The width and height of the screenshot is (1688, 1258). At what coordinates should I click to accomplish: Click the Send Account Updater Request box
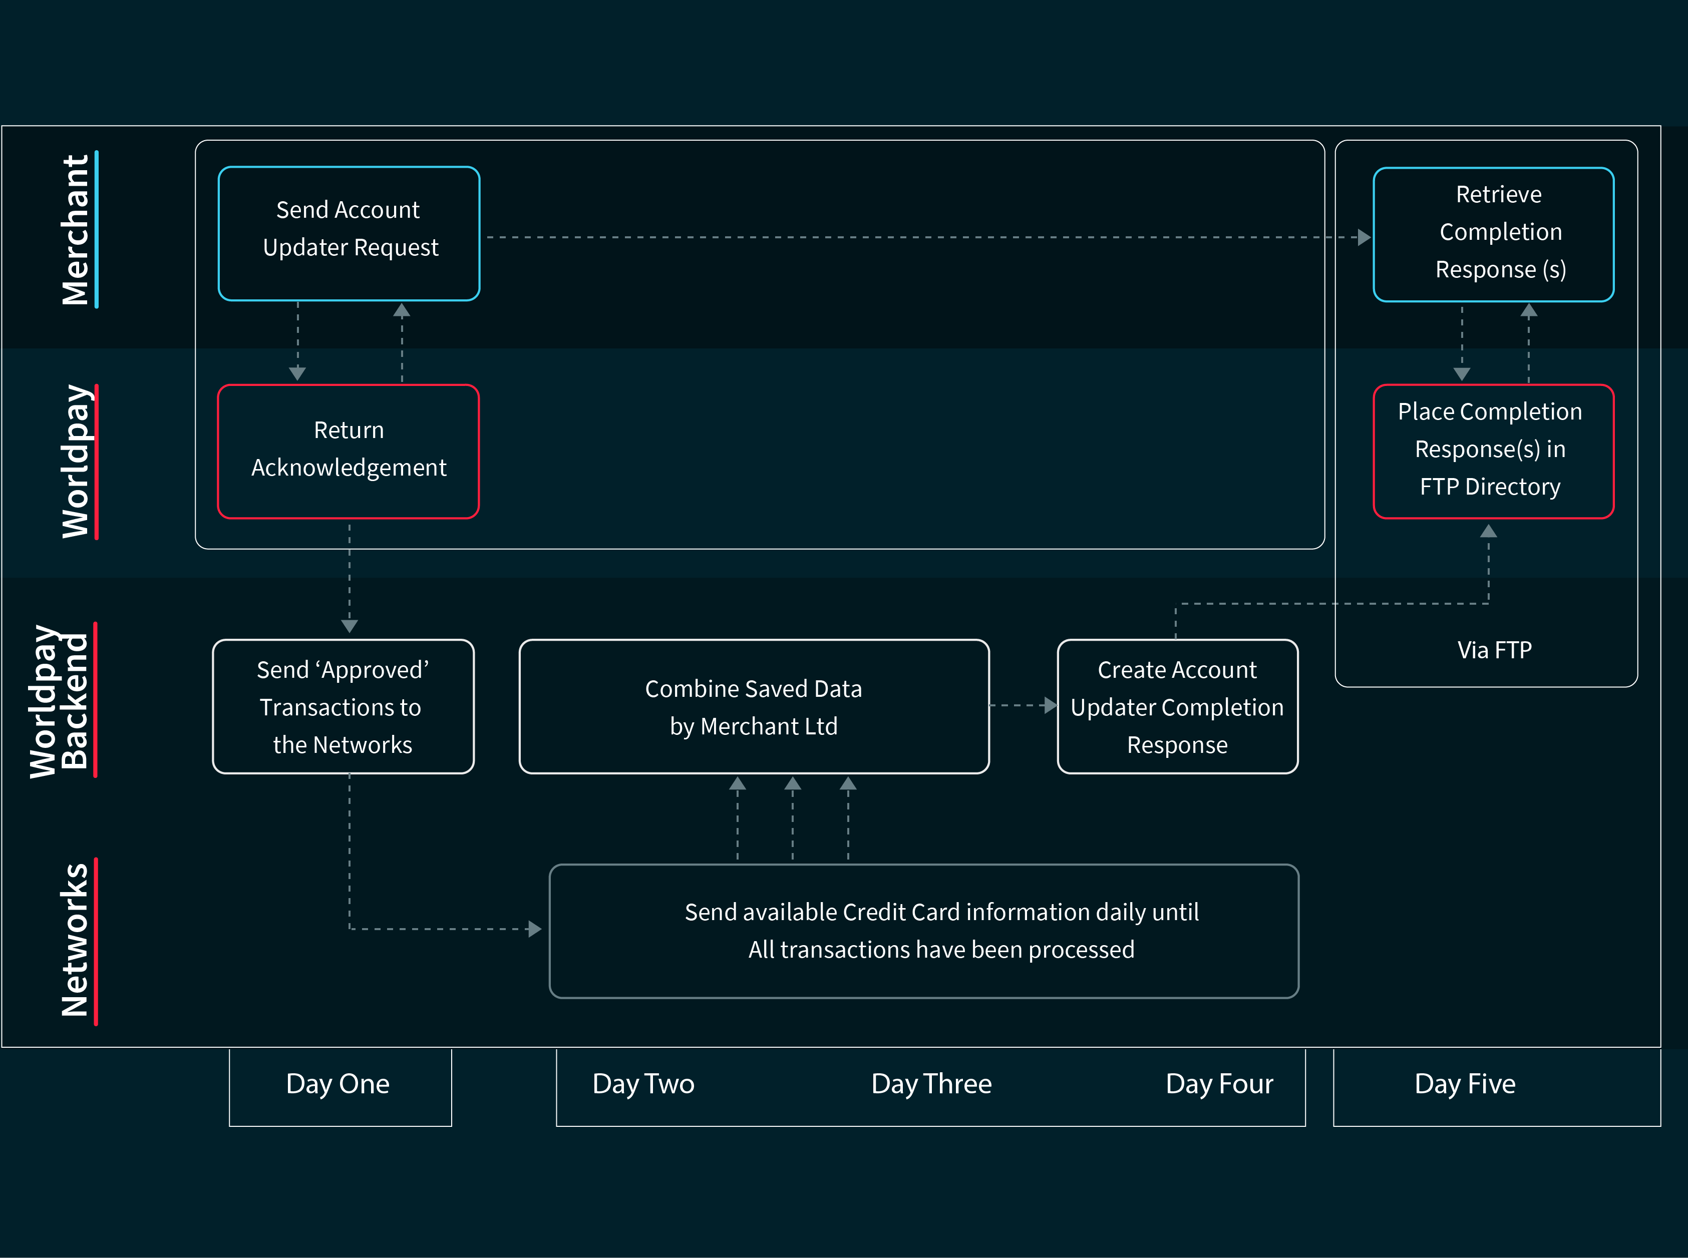349,232
